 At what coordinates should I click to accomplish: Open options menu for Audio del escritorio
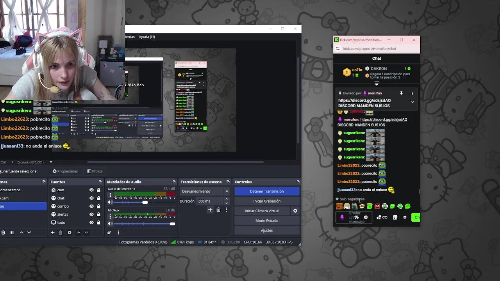click(110, 195)
